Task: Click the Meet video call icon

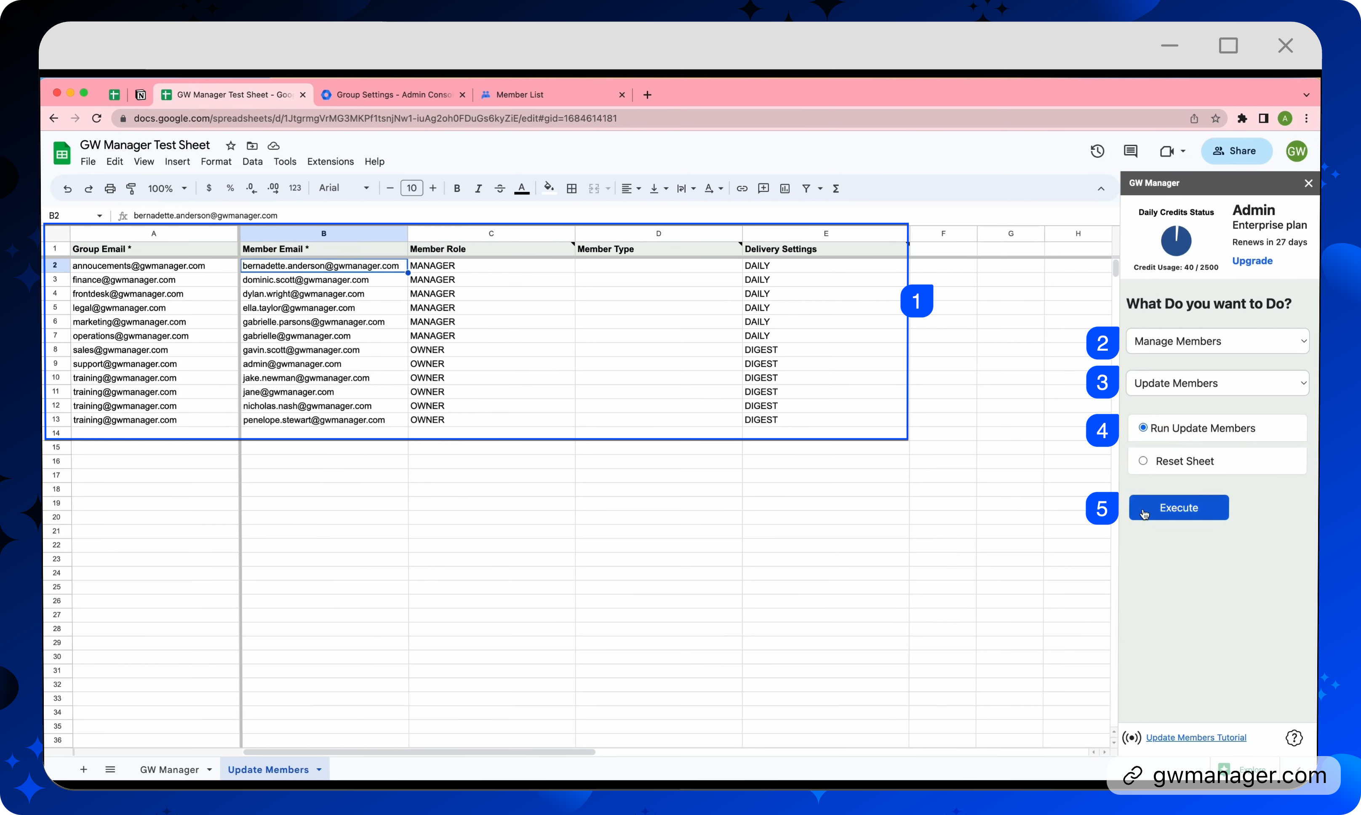Action: click(x=1166, y=151)
